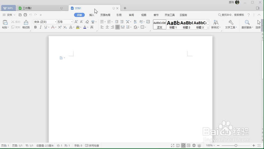Switch to the 插入 ribbon tab
Viewport: 264px width, 149px height.
pyautogui.click(x=92, y=15)
